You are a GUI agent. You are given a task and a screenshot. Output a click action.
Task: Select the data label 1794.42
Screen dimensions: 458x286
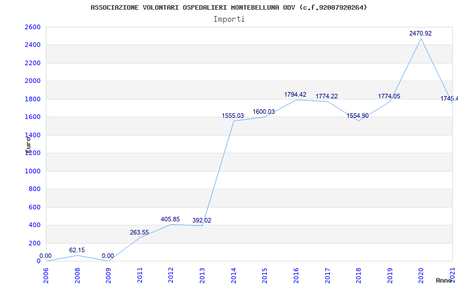tap(295, 94)
